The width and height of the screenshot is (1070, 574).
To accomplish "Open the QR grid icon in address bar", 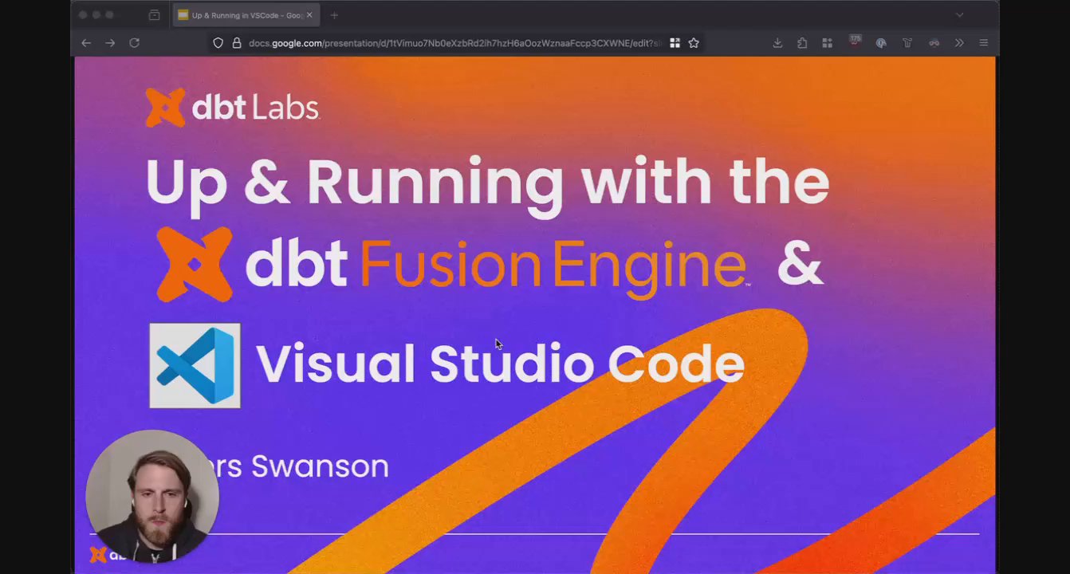I will [675, 43].
